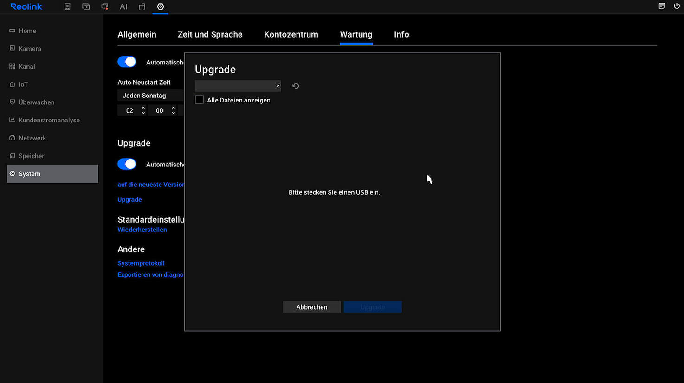The image size is (684, 383).
Task: Click the IoT house icon
Action: click(x=13, y=84)
